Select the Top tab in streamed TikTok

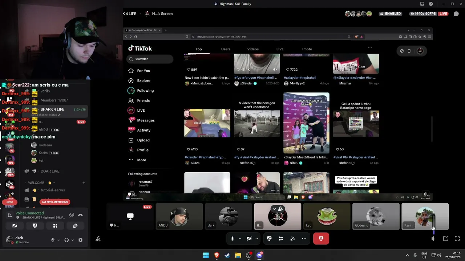(x=199, y=49)
